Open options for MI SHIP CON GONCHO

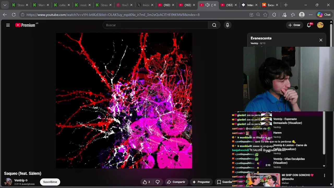click(x=324, y=175)
